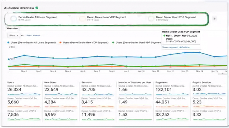Click the Users value 26,334
The height and width of the screenshot is (128, 229).
pyautogui.click(x=14, y=90)
